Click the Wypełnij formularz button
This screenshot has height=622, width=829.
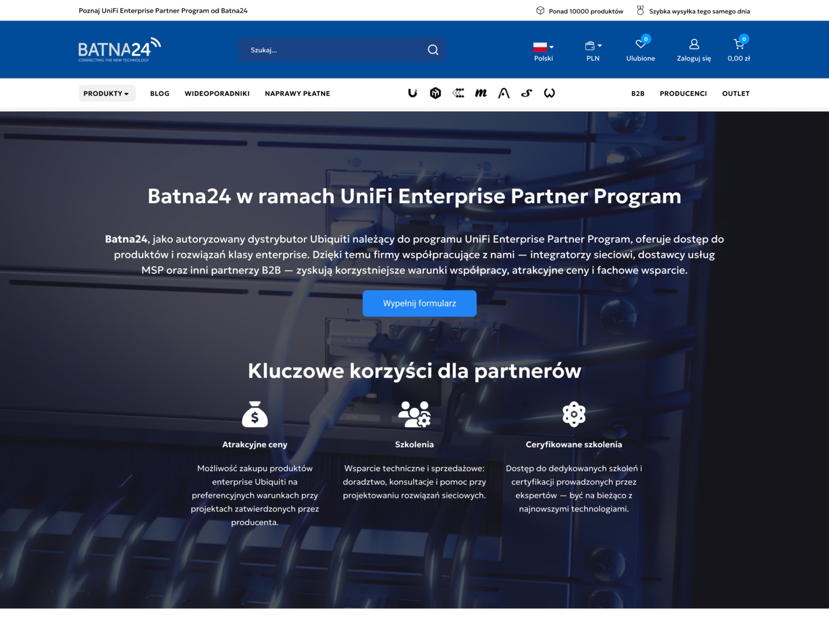419,303
